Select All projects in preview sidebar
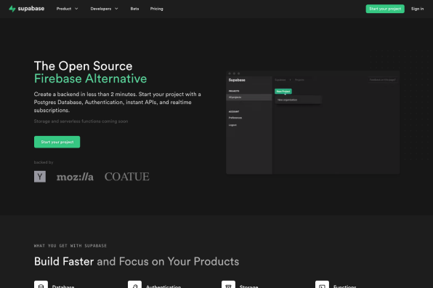433x288 pixels. pos(248,97)
